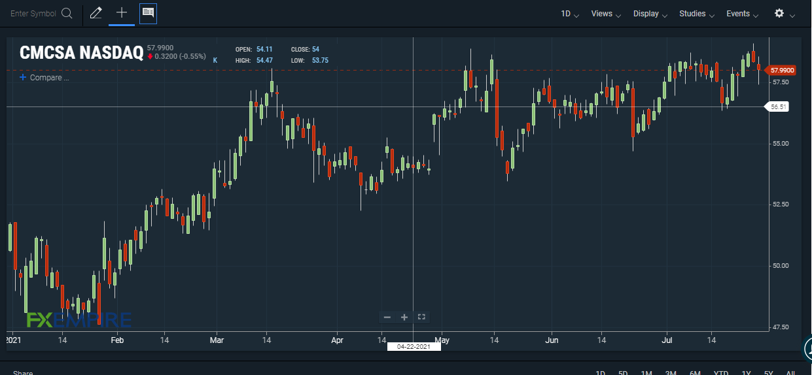Click the 55.00 price axis label
Screen dimensions: 812x375
pos(780,143)
